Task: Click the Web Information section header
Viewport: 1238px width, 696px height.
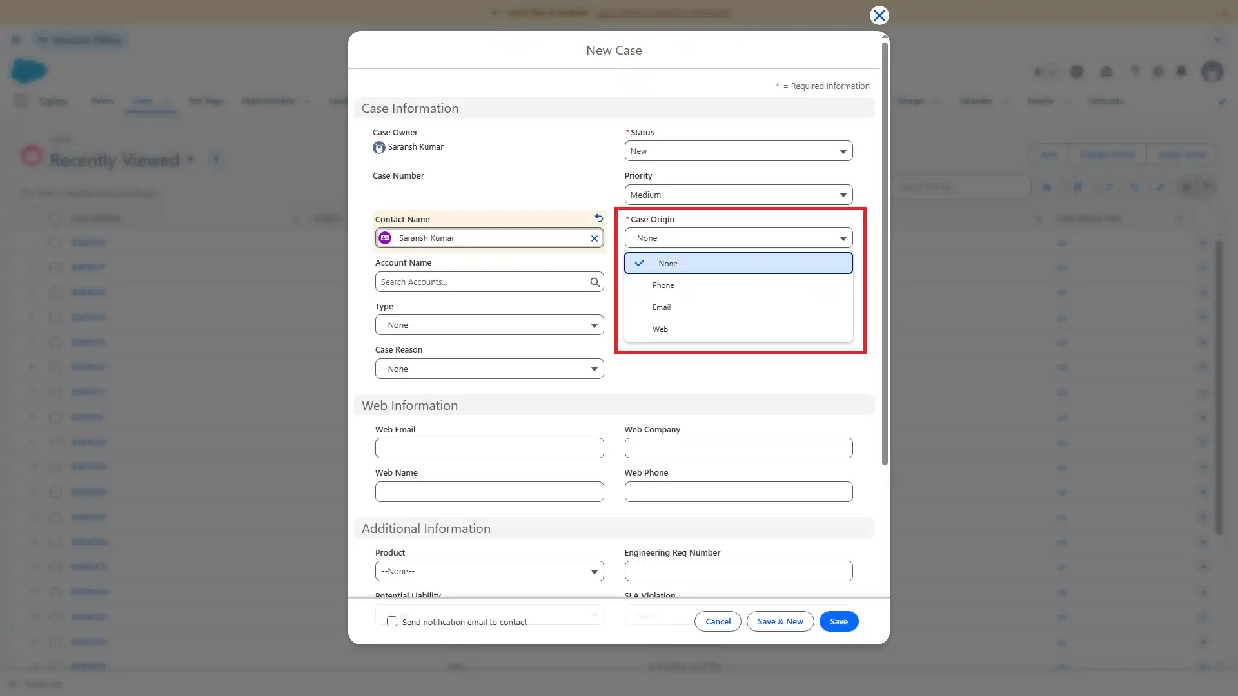Action: [614, 405]
